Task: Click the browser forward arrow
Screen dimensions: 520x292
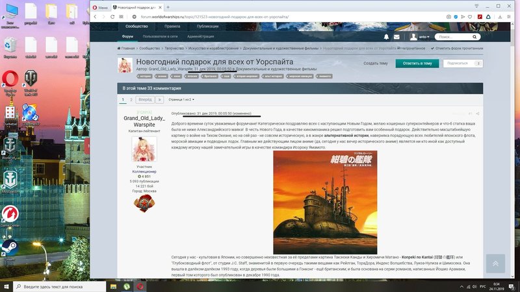Action: coord(104,17)
